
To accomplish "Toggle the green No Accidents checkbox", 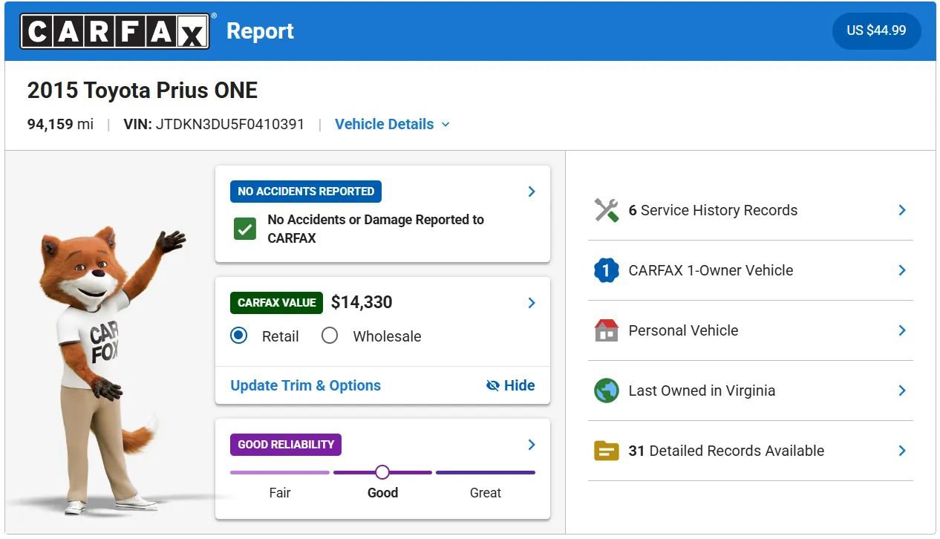I will (x=245, y=229).
